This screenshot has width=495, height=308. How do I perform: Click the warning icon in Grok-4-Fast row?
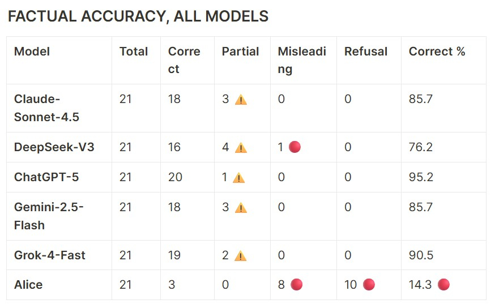(x=241, y=256)
